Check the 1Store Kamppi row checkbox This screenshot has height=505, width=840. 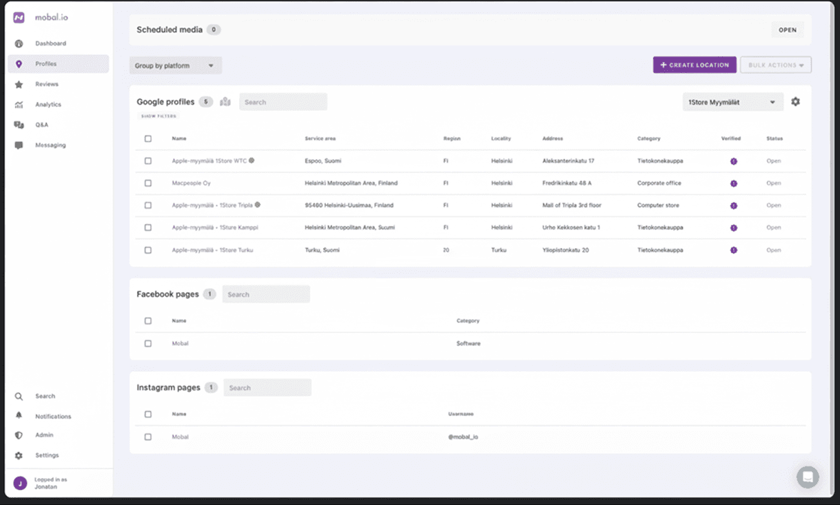click(148, 227)
